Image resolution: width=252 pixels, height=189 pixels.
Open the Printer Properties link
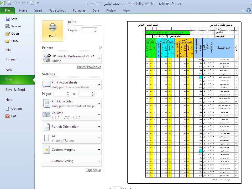tap(89, 67)
